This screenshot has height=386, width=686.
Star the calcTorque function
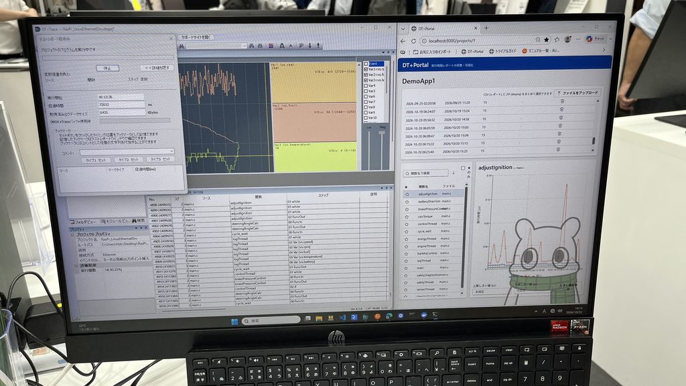coord(407,217)
